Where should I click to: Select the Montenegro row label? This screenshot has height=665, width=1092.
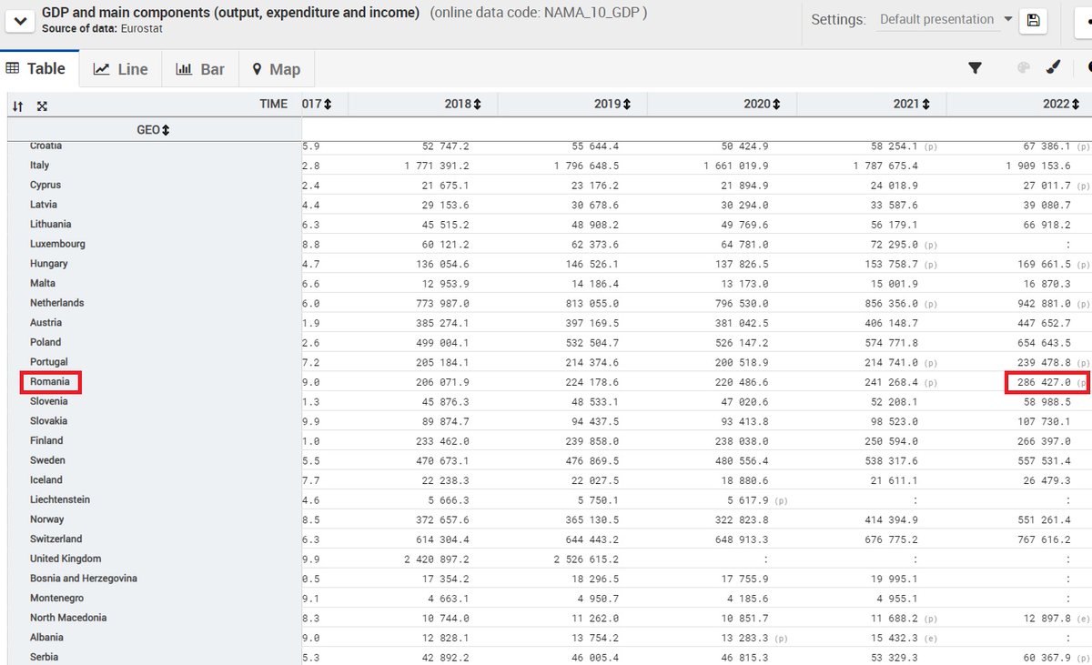point(56,599)
